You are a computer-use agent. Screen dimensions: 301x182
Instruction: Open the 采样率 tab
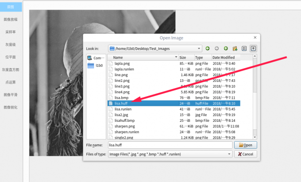(11, 32)
